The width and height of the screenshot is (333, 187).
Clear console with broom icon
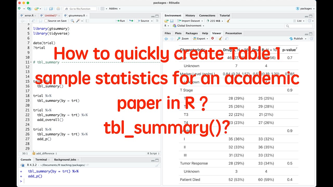pos(157,165)
